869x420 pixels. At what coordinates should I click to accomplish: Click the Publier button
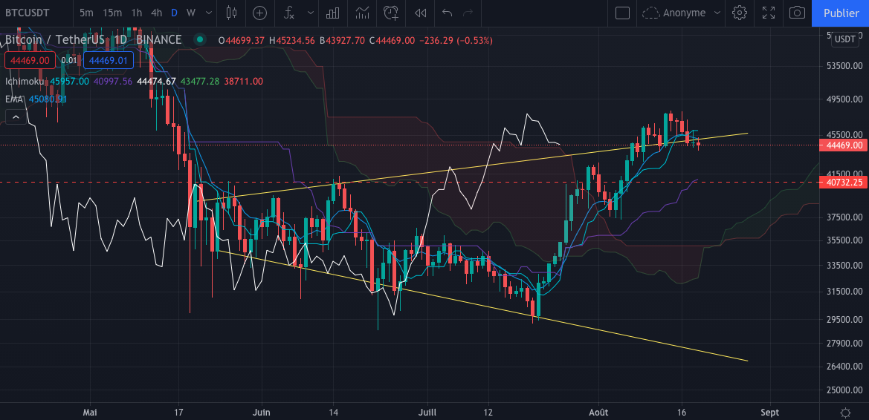[x=840, y=13]
